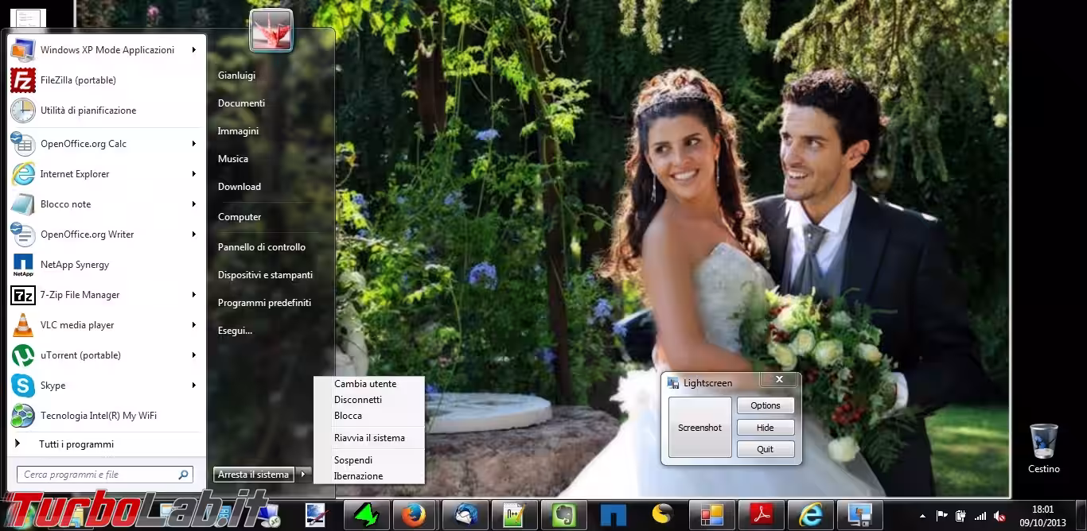
Task: Open Adobe Reader from the taskbar
Action: pos(762,515)
